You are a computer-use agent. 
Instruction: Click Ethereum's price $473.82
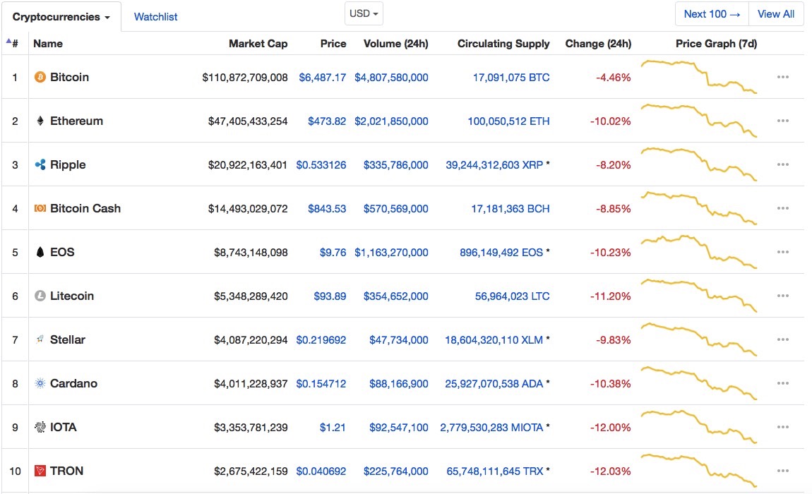pyautogui.click(x=327, y=121)
